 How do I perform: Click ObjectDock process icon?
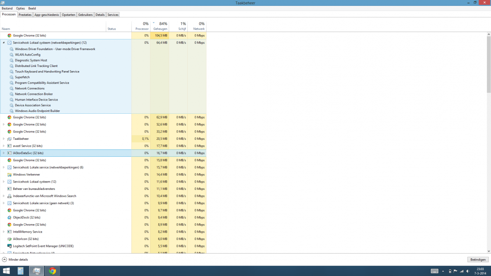coord(10,217)
